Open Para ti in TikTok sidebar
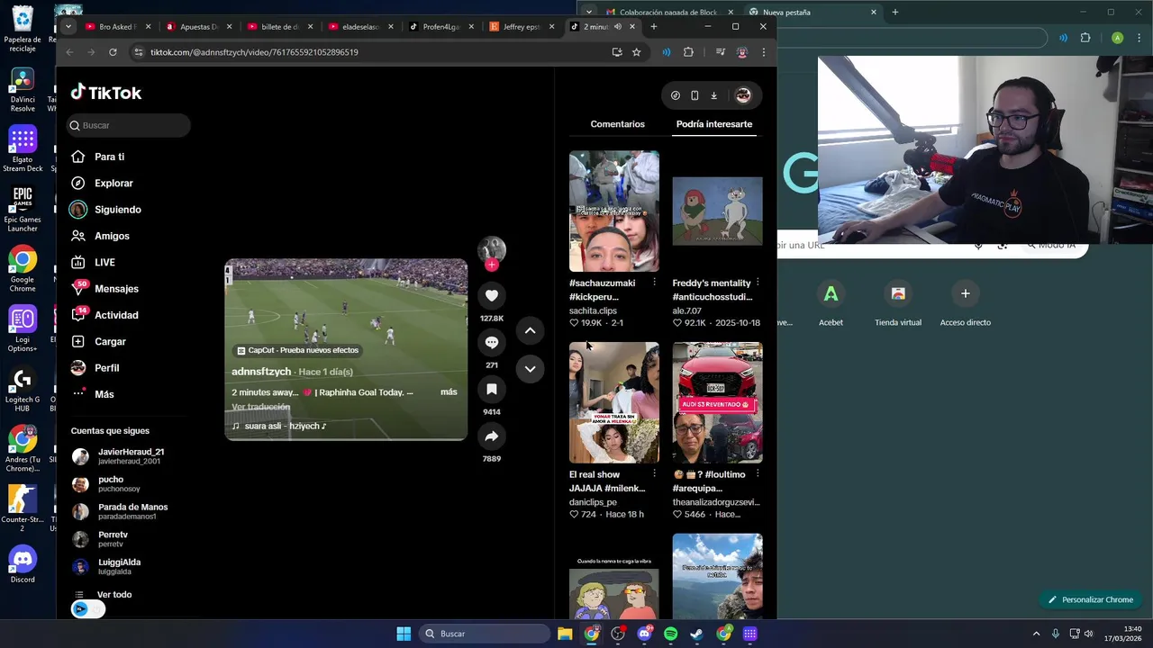 coord(109,157)
